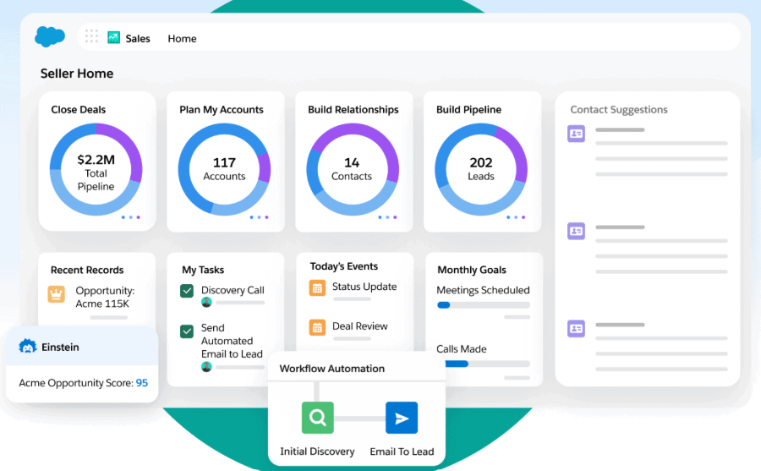
Task: Click the Meetings Scheduled progress bar
Action: pyautogui.click(x=484, y=305)
